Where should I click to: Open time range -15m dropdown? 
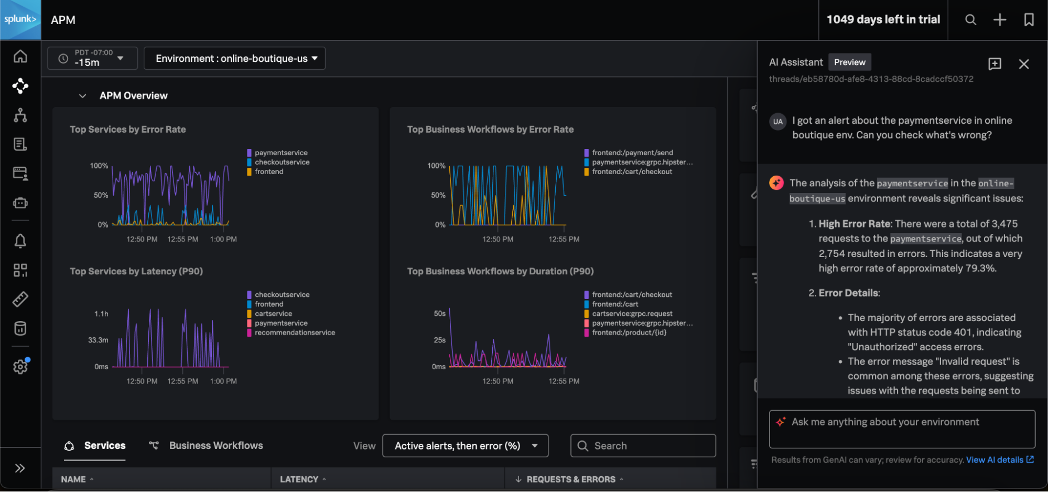pos(93,58)
